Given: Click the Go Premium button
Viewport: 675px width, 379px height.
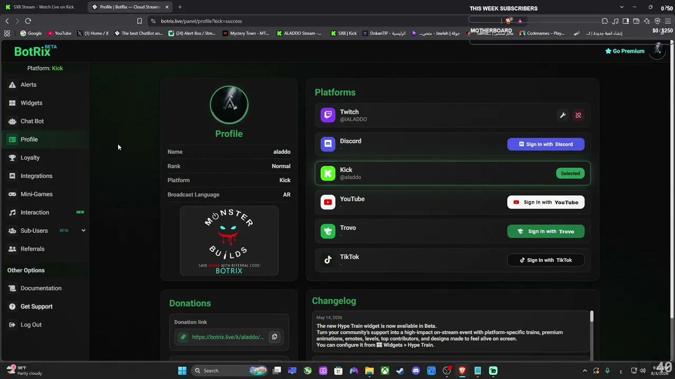Looking at the screenshot, I should pos(625,51).
